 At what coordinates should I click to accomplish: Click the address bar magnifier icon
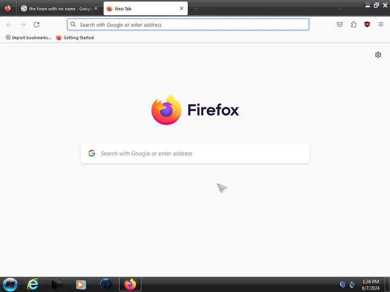(x=73, y=24)
